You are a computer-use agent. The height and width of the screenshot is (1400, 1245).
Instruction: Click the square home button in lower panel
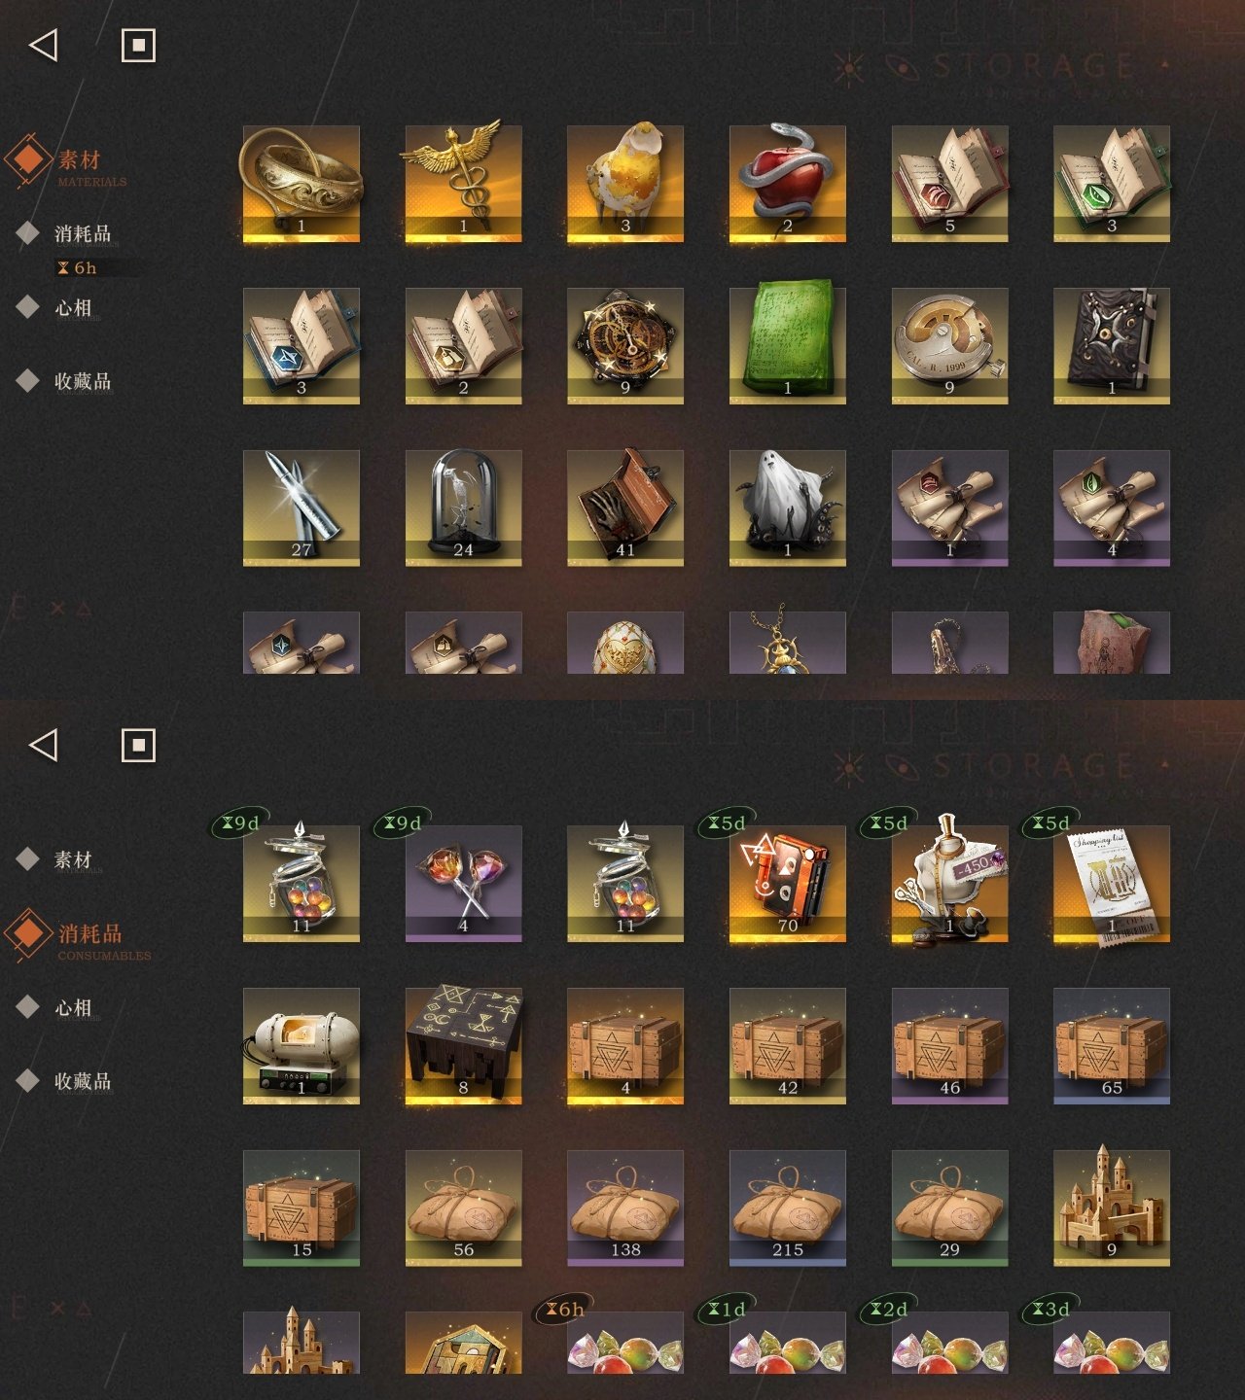(138, 745)
